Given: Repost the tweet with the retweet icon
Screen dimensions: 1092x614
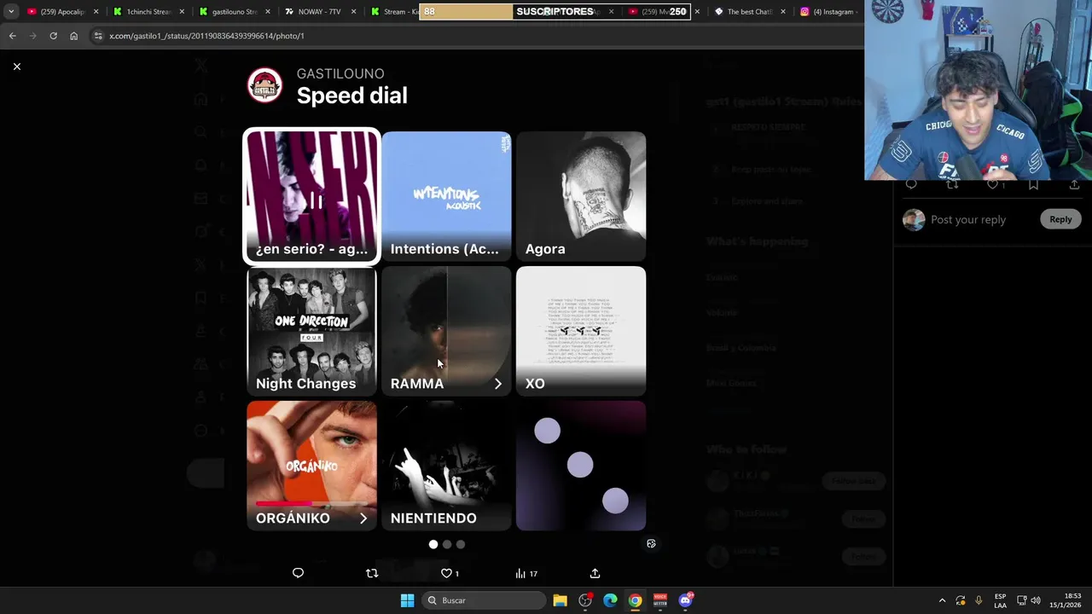Looking at the screenshot, I should [372, 573].
